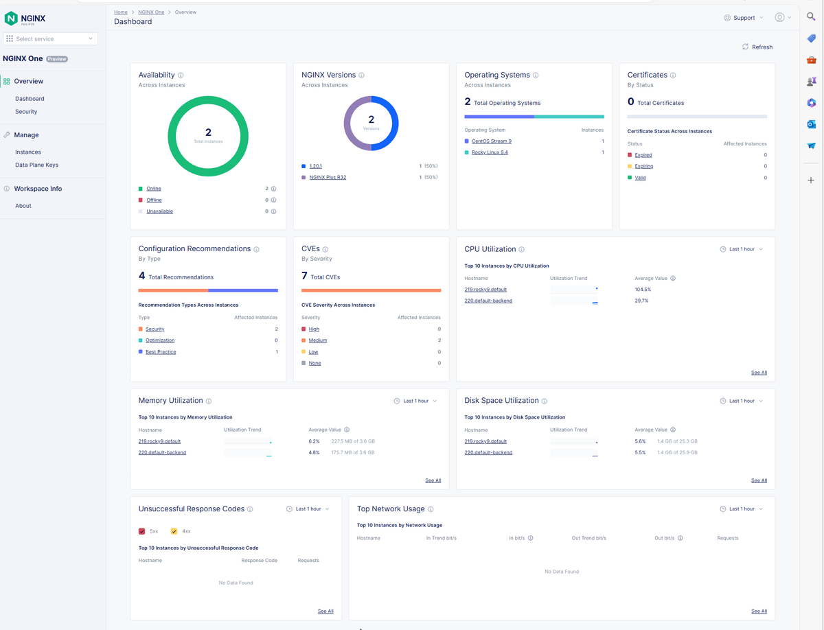This screenshot has height=630, width=824.
Task: Click 219.rocky9.default in CPU Utilization
Action: coord(485,290)
